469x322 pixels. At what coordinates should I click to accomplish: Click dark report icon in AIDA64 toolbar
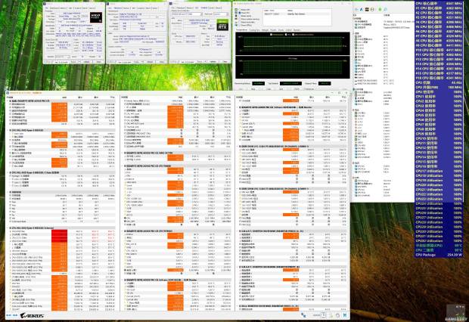point(367,9)
